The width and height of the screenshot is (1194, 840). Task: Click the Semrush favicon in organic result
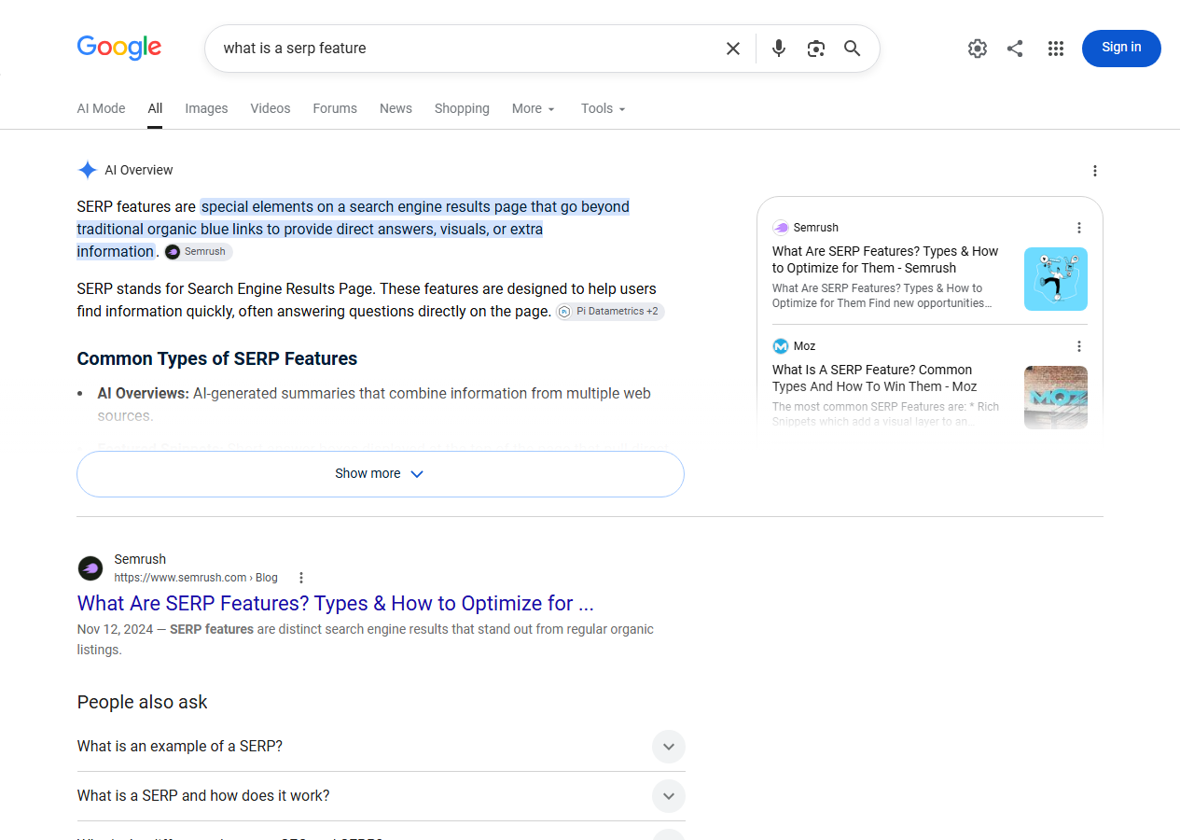(x=90, y=567)
